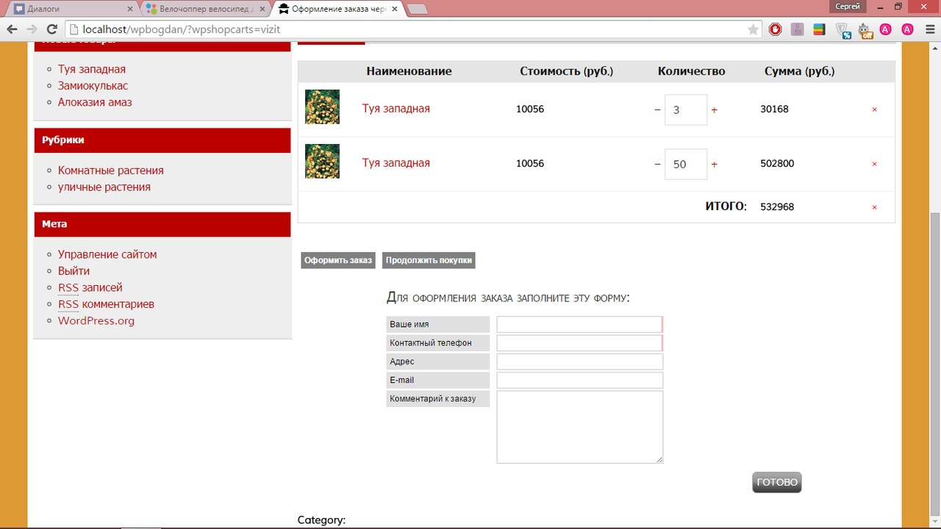The image size is (941, 529).
Task: Open the purple counter extension icon
Action: pos(798,29)
